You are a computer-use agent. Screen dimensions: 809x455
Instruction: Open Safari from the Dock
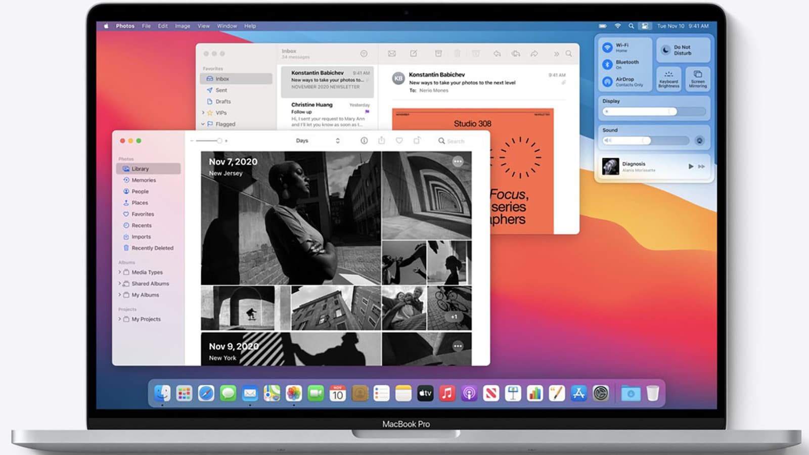206,393
